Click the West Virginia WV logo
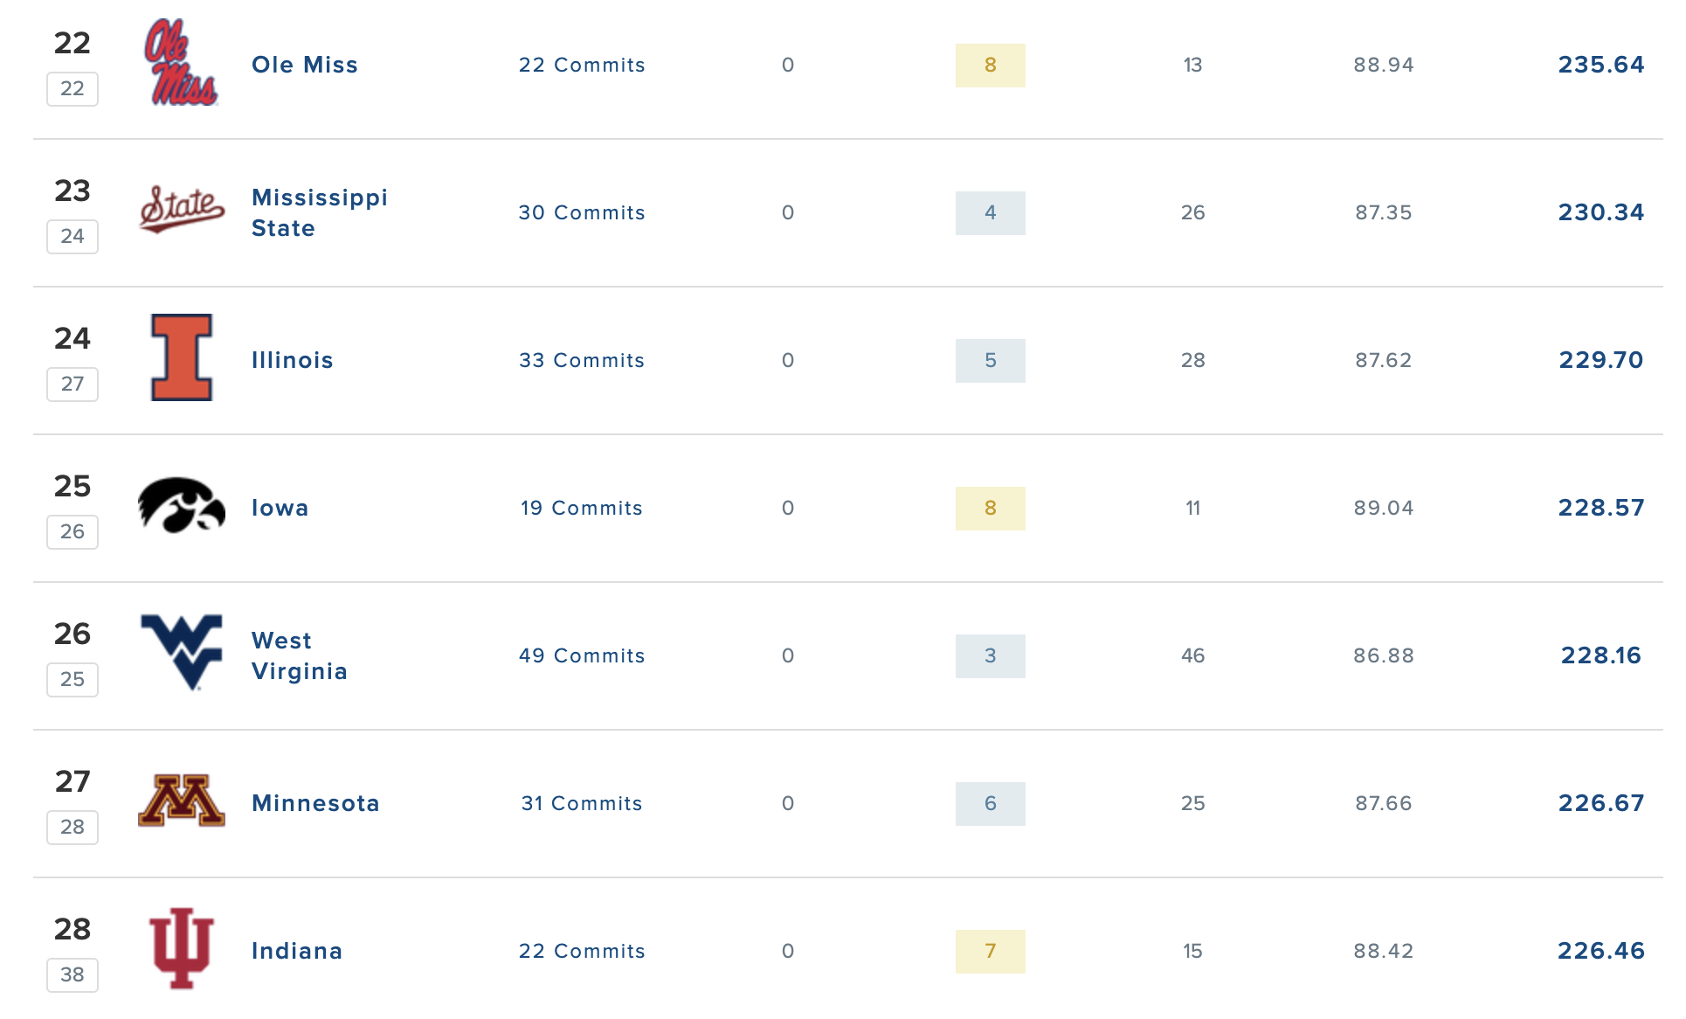Viewport: 1686px width, 1019px height. click(x=182, y=652)
